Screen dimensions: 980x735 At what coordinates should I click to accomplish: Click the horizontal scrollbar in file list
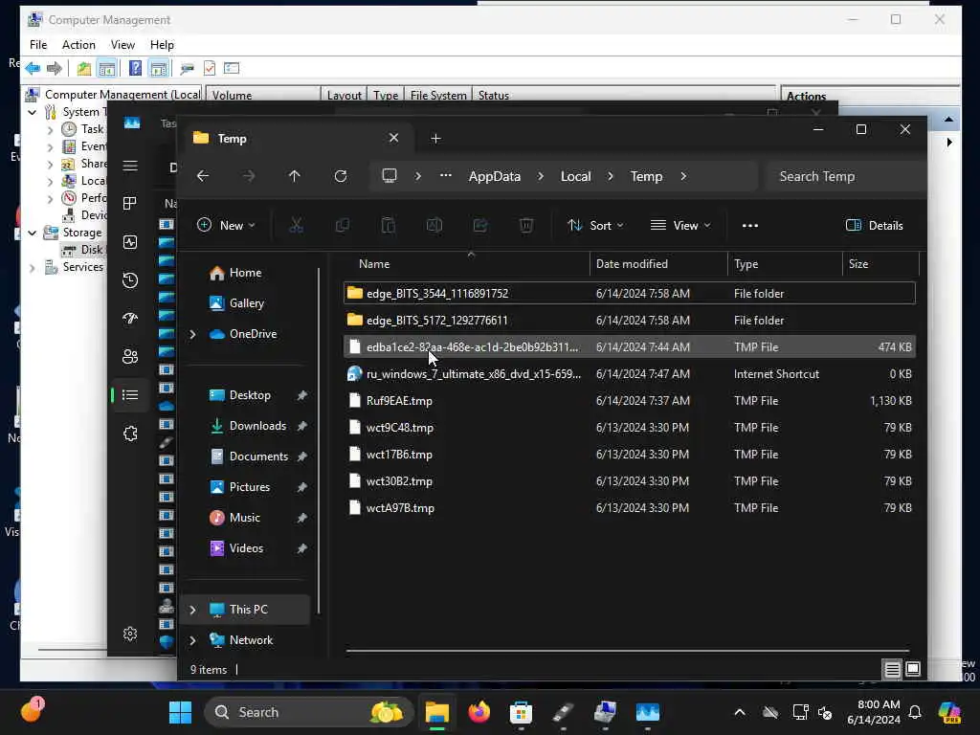tap(628, 651)
